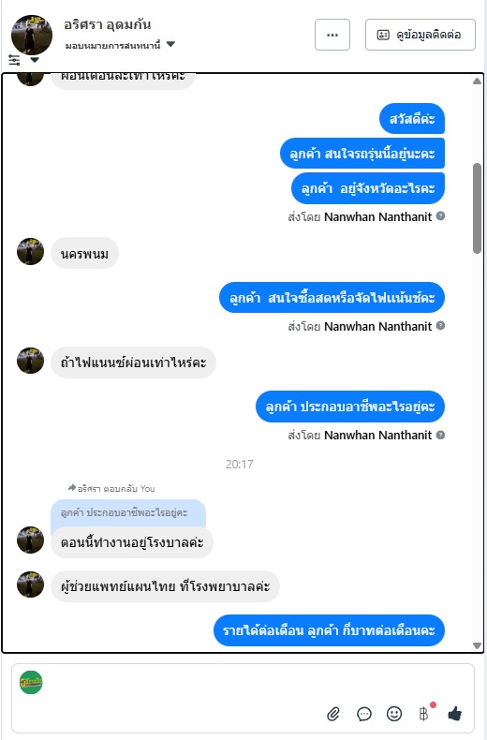The height and width of the screenshot is (740, 487).
Task: Click the customer name อริศรา อุดมกัน
Action: point(108,24)
